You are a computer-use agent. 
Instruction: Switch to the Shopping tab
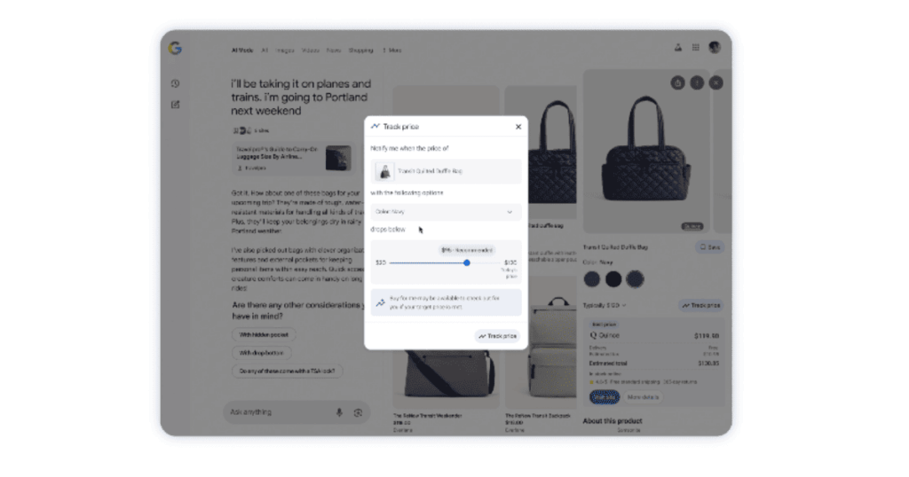(360, 51)
